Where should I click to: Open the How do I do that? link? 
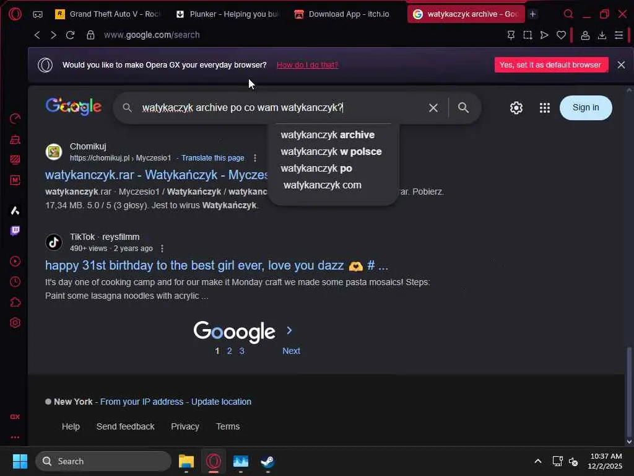[x=307, y=65]
